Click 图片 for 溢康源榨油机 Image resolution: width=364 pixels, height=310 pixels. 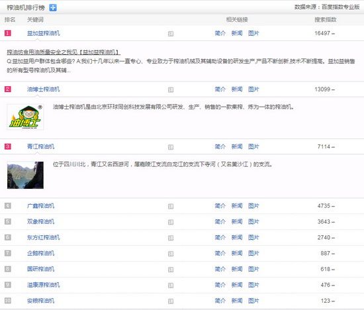(253, 285)
